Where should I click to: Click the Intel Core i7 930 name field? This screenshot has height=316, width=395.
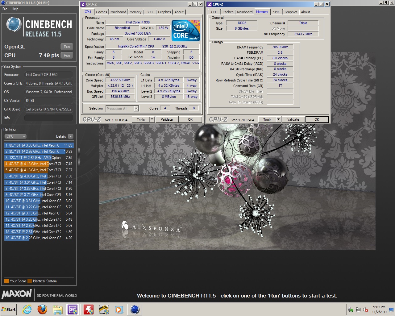[138, 22]
